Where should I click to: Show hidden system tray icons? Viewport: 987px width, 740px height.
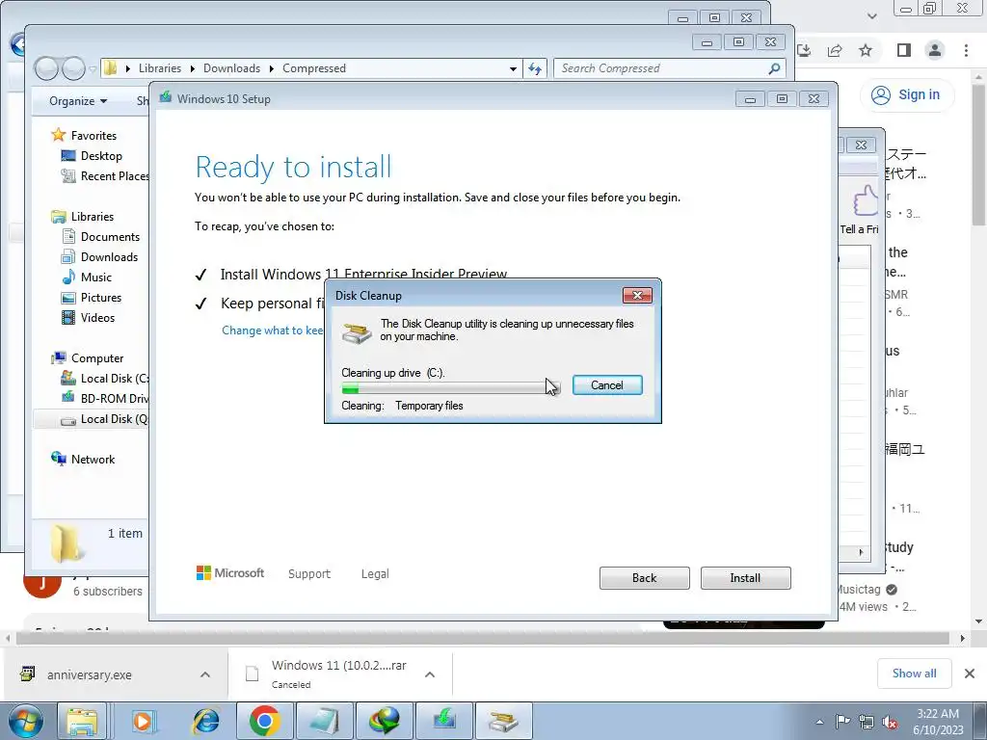click(819, 722)
